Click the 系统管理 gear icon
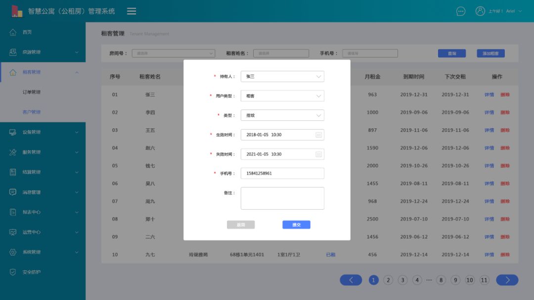The height and width of the screenshot is (300, 534). (13, 252)
